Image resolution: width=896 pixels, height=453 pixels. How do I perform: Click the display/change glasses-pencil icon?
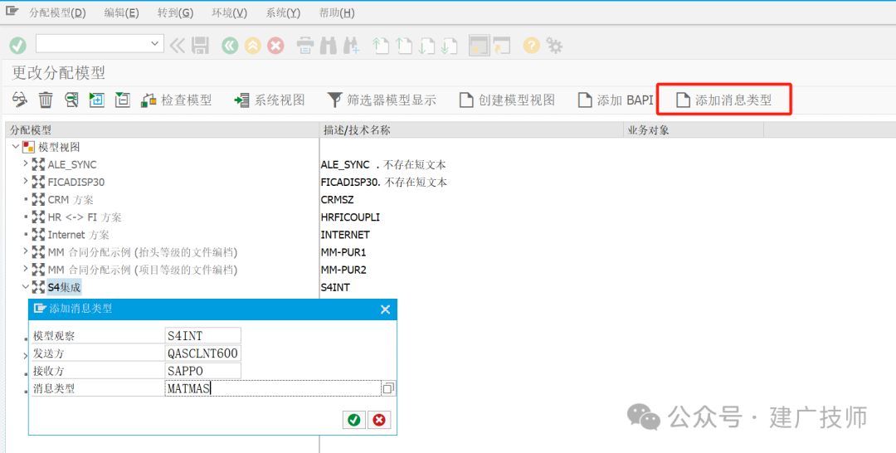point(19,100)
